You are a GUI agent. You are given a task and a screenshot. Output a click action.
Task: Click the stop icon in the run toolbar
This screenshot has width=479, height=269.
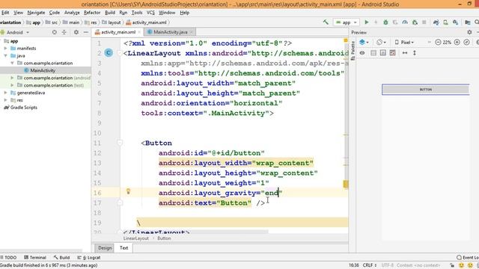pos(424,22)
